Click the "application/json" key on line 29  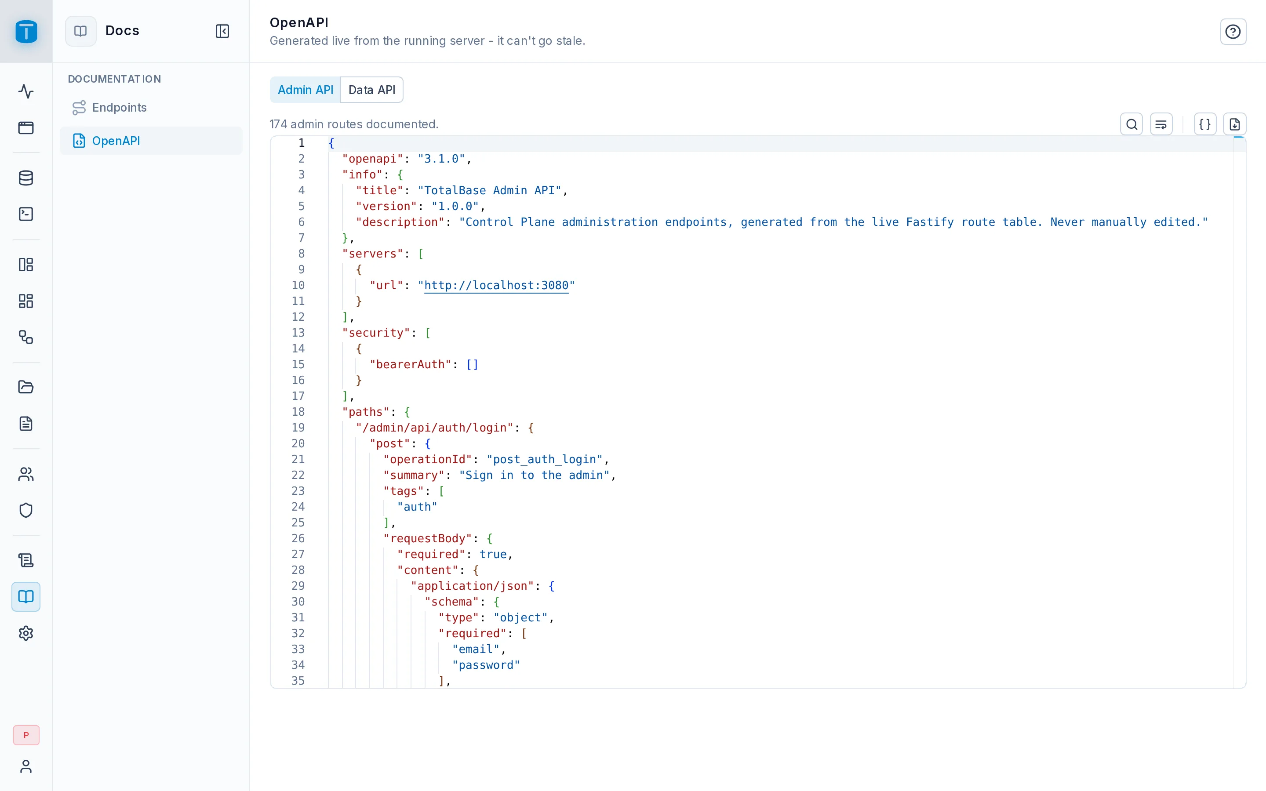[473, 586]
